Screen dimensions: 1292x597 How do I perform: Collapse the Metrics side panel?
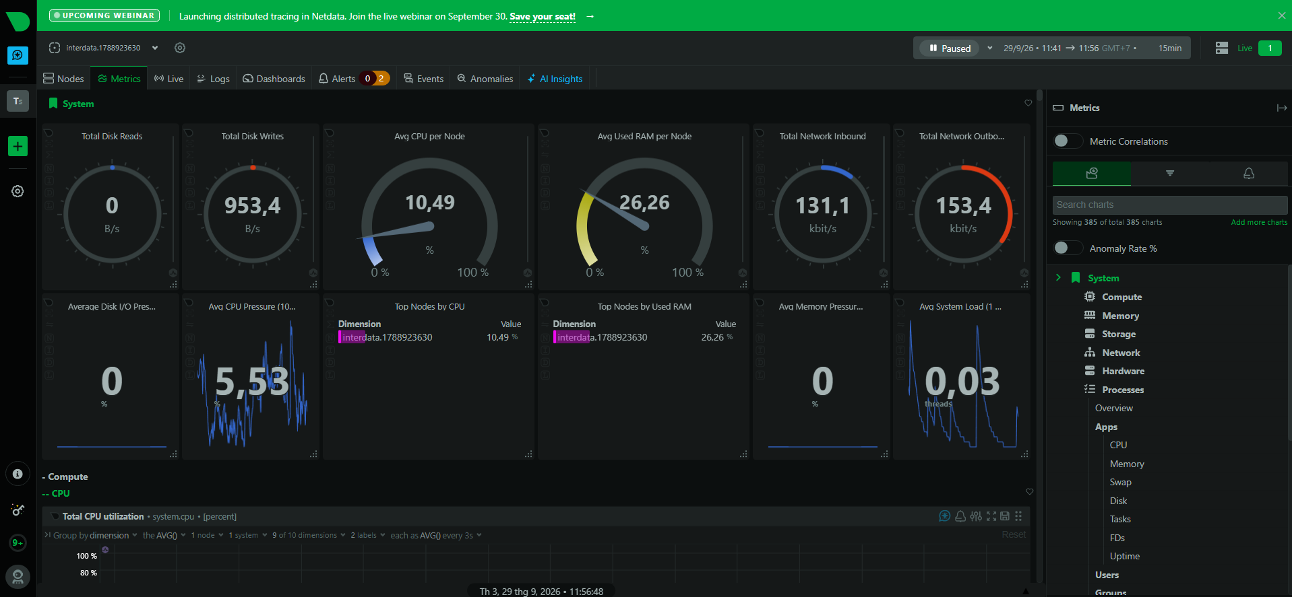1281,108
